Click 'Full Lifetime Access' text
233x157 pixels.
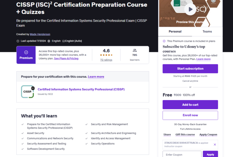coord(190,129)
